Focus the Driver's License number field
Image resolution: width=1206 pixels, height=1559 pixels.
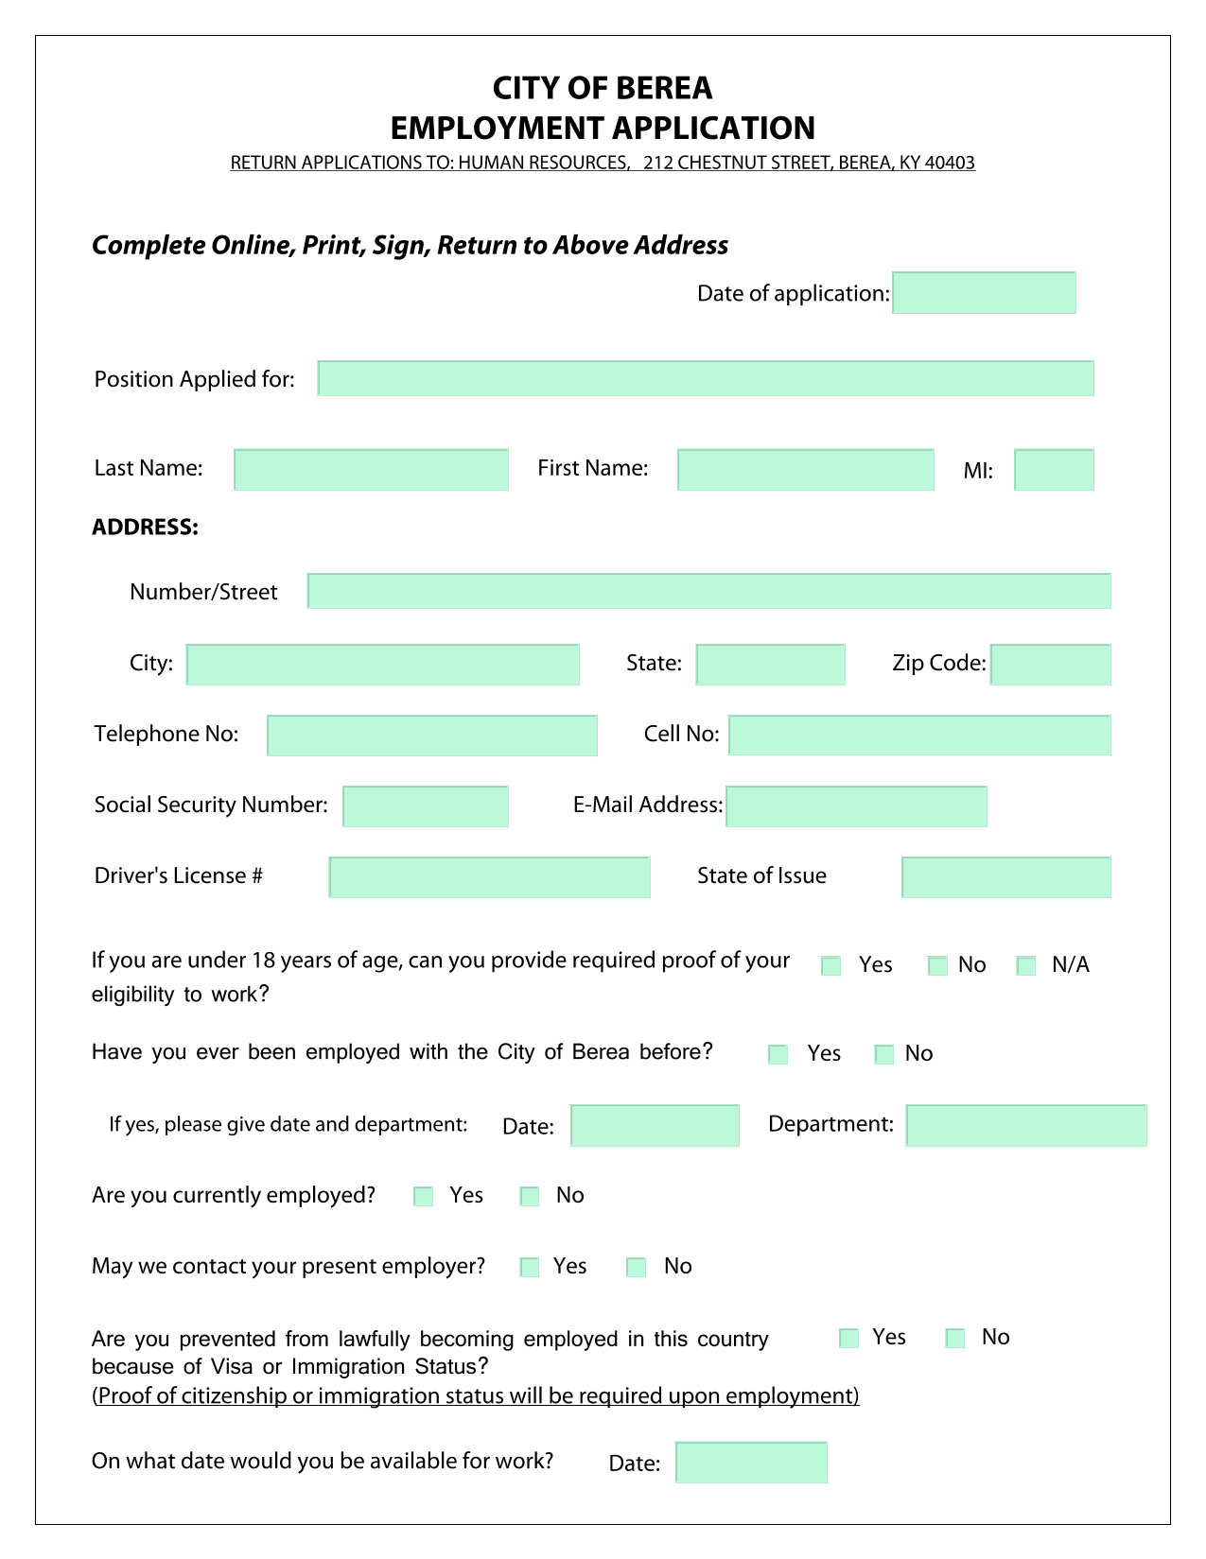489,877
